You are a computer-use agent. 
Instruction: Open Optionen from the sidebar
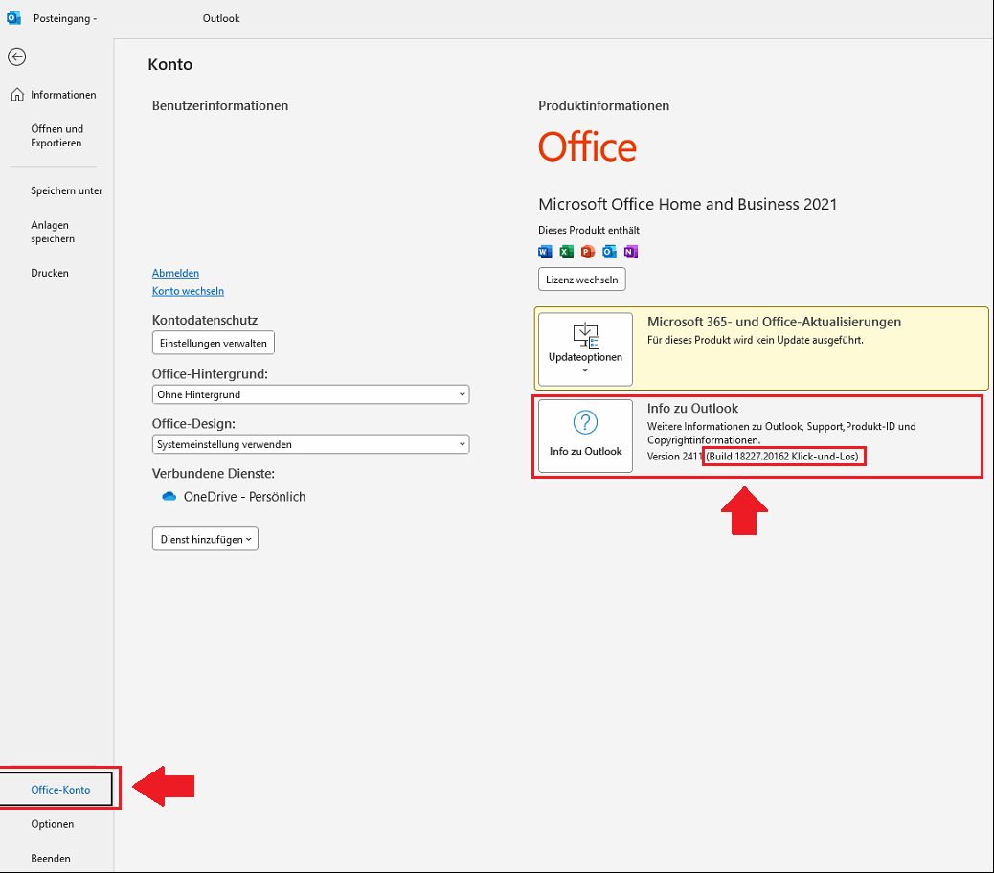tap(52, 823)
